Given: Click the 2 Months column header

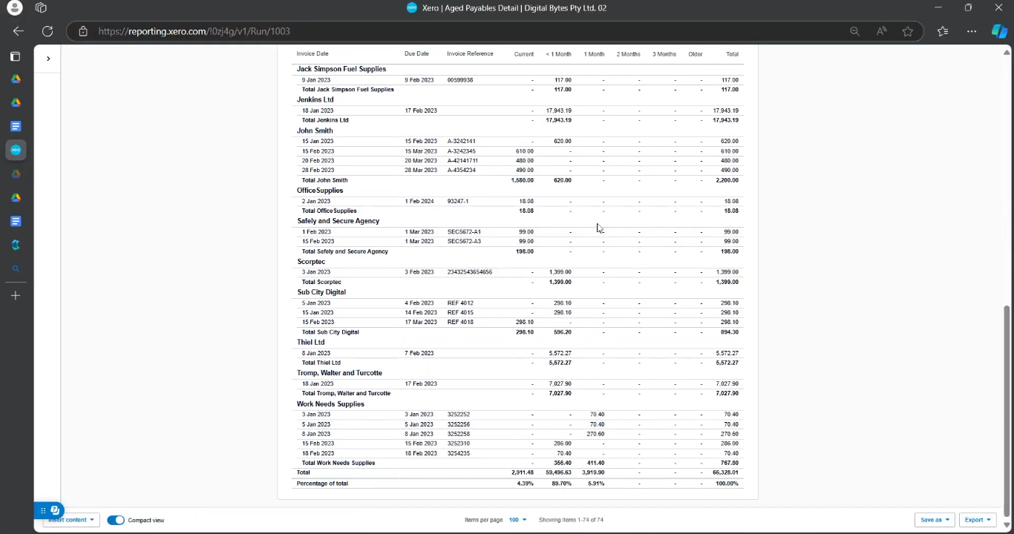Looking at the screenshot, I should 628,54.
